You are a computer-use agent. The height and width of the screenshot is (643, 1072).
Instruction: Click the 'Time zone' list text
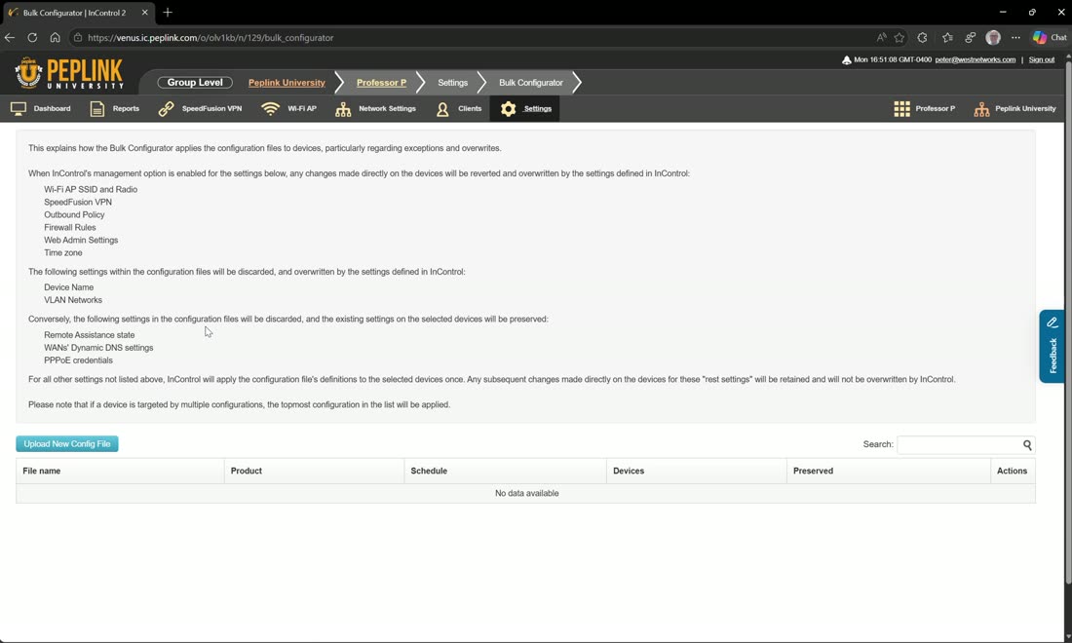click(63, 253)
